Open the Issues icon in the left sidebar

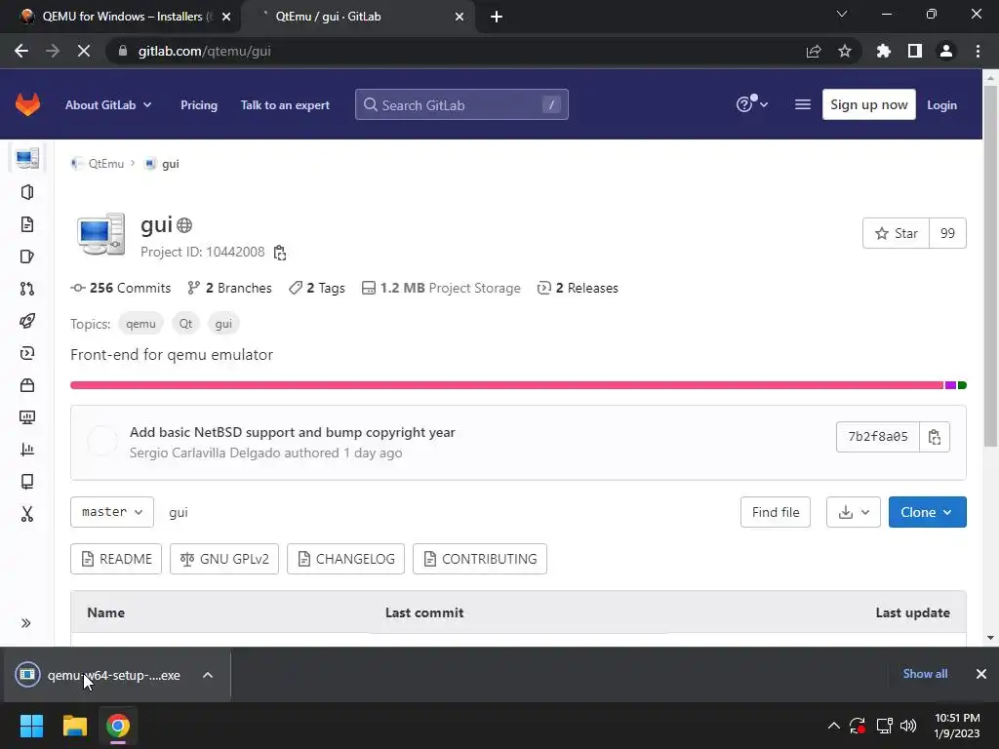(26, 256)
